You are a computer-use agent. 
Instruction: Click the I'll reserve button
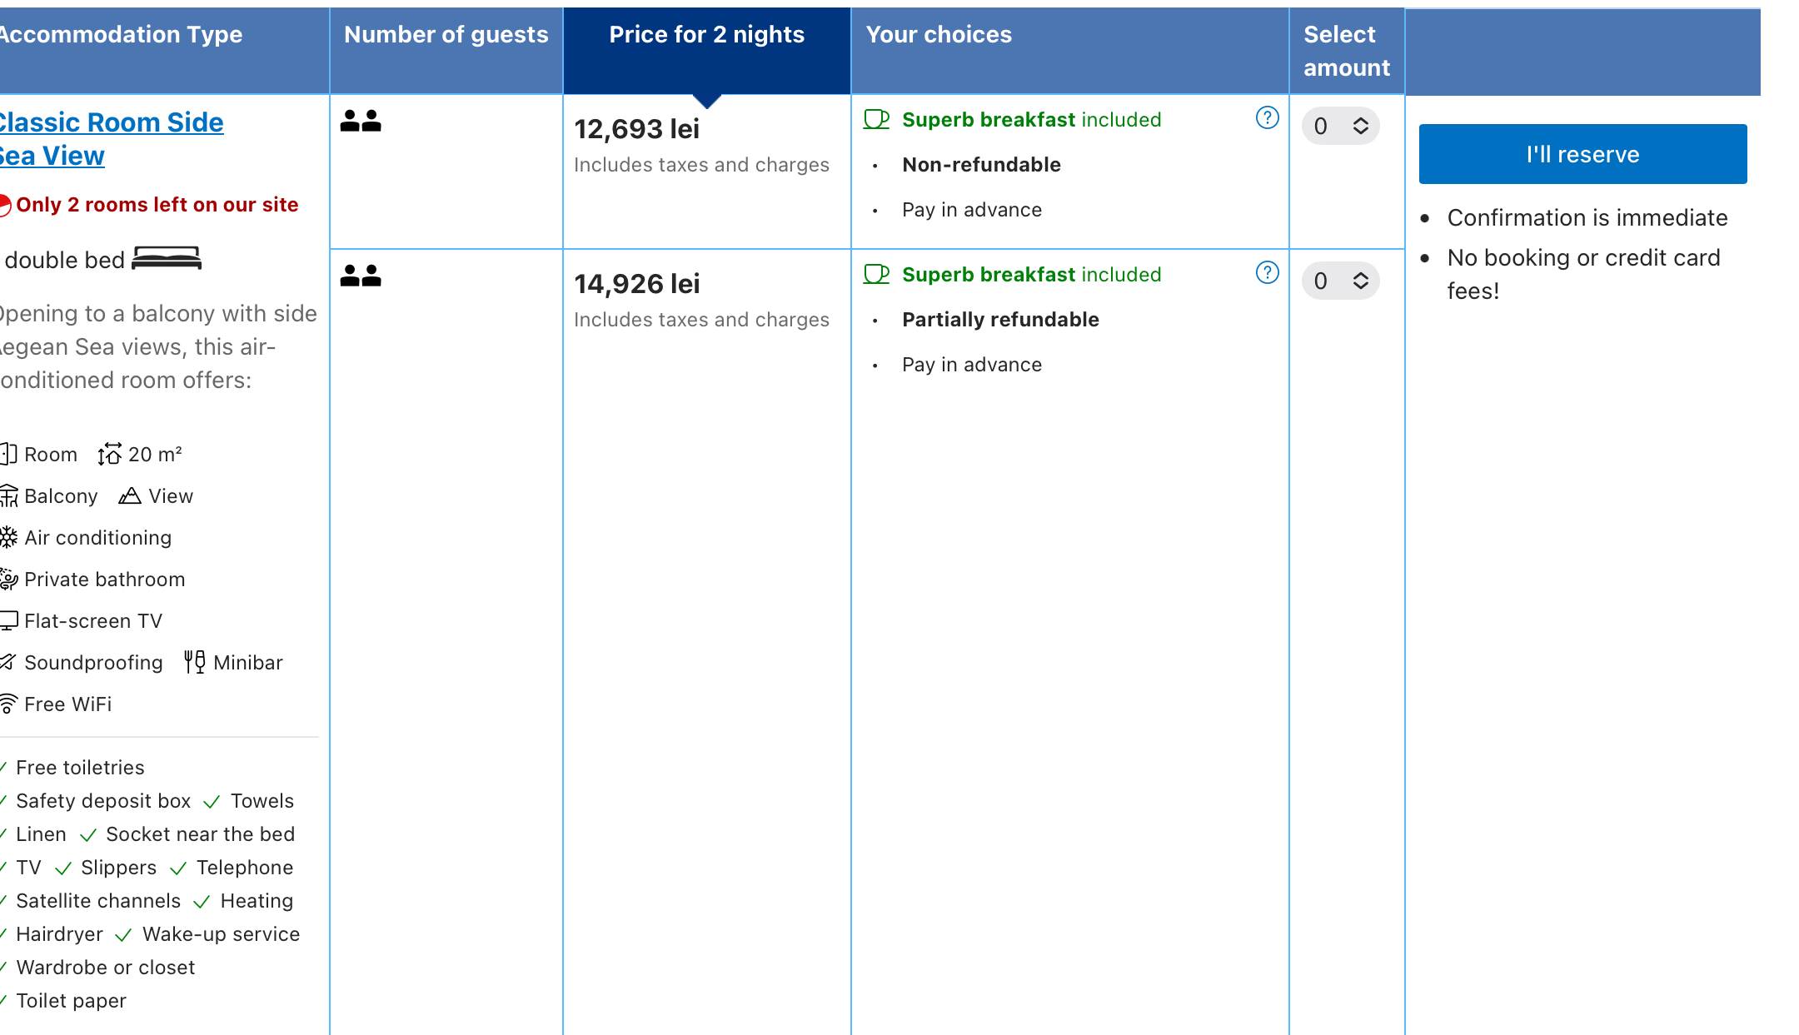point(1582,154)
